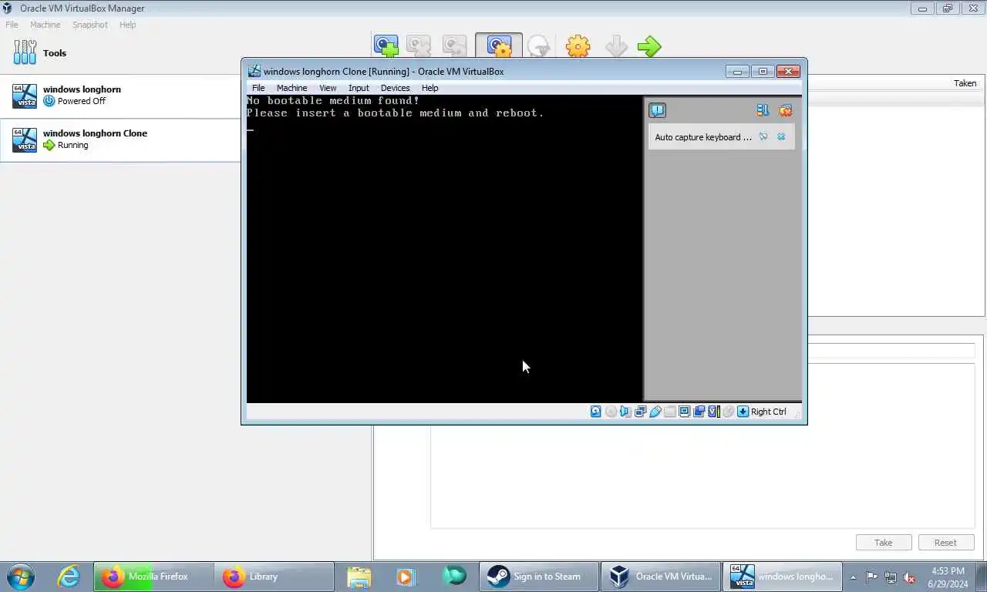Viewport: 987px width, 592px height.
Task: Click the recording status bar icon
Action: [699, 412]
